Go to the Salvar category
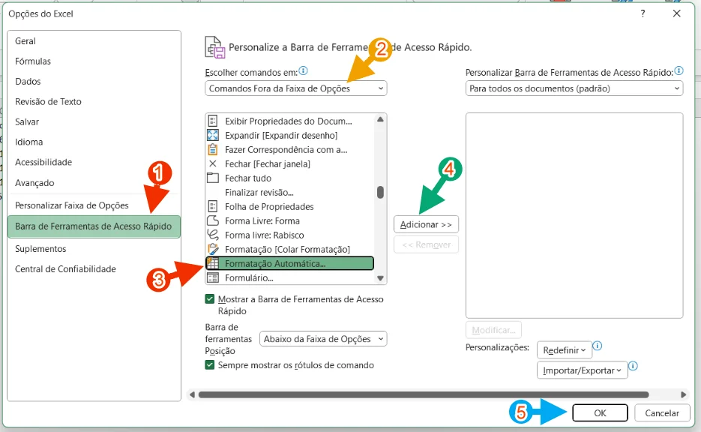 [94, 121]
